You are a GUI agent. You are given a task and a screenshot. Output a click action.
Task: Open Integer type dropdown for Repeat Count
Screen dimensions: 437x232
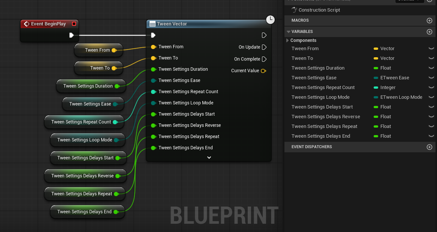pos(384,87)
